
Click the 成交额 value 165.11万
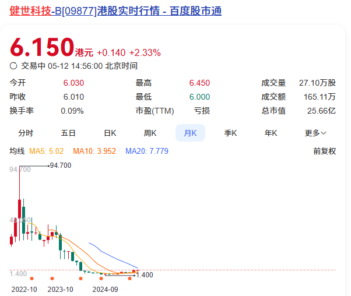320,97
